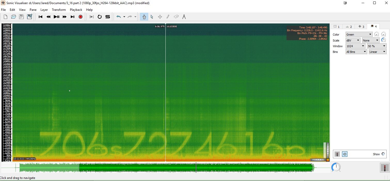This screenshot has height=181, width=390.
Task: Select the Draw pencil tool
Action: point(168,17)
